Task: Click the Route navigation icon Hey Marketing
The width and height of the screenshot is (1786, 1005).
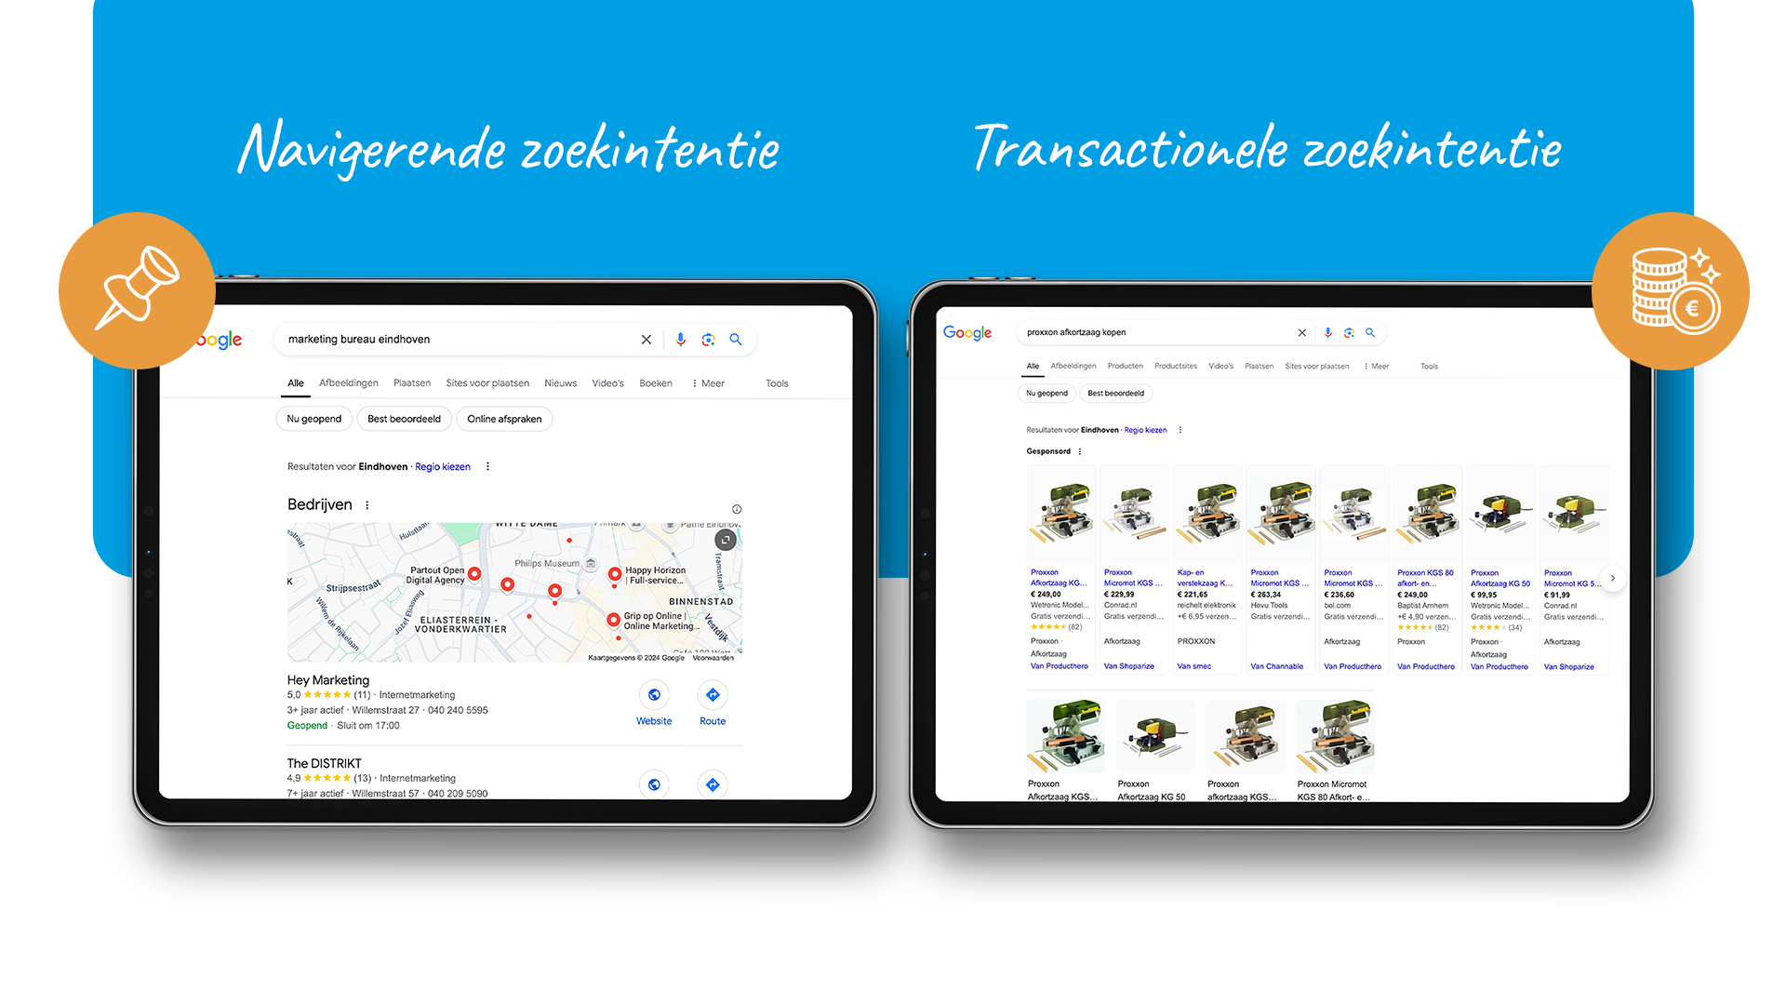Action: tap(712, 694)
